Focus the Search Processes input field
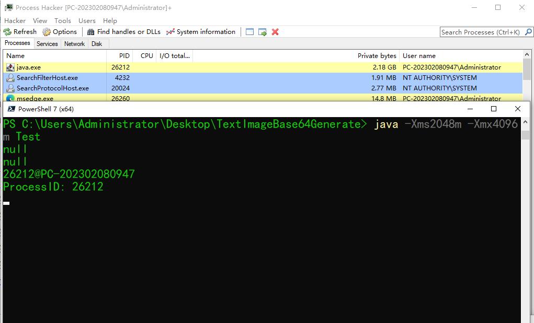Image resolution: width=534 pixels, height=323 pixels. coord(480,32)
